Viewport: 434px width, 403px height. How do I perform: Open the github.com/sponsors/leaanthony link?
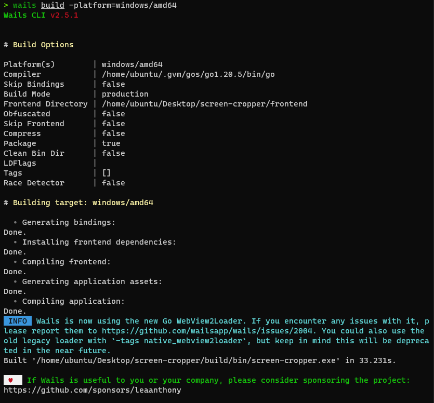[x=93, y=390]
